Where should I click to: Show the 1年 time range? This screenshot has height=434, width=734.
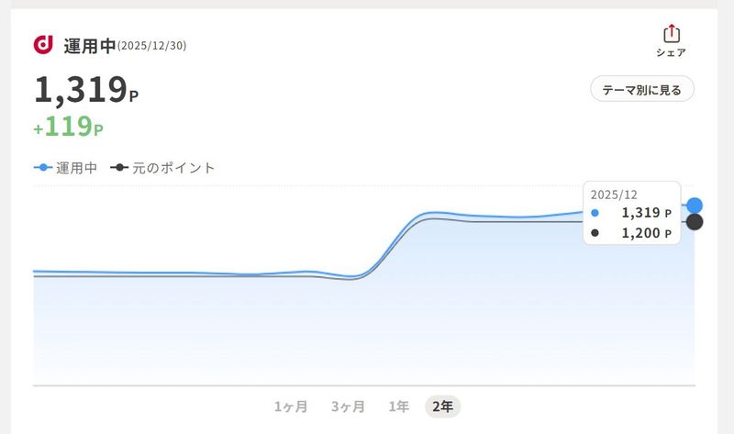click(398, 406)
